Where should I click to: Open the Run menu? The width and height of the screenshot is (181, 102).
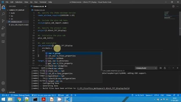coord(36,2)
